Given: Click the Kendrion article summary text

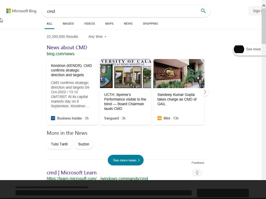Looking at the screenshot, I should coord(70,94).
